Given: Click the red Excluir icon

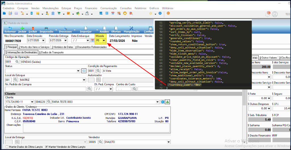Looking at the screenshot, I should tap(33, 28).
